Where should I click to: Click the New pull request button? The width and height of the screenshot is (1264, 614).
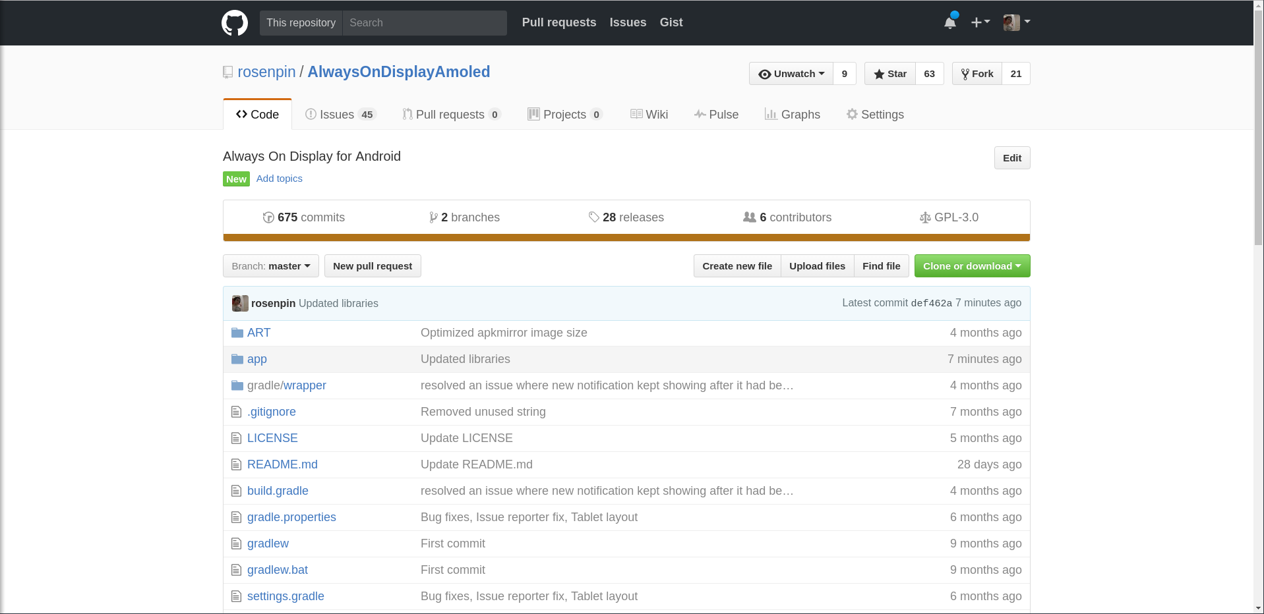point(373,266)
